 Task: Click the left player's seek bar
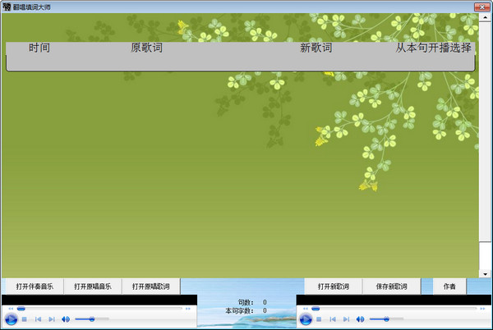99,308
